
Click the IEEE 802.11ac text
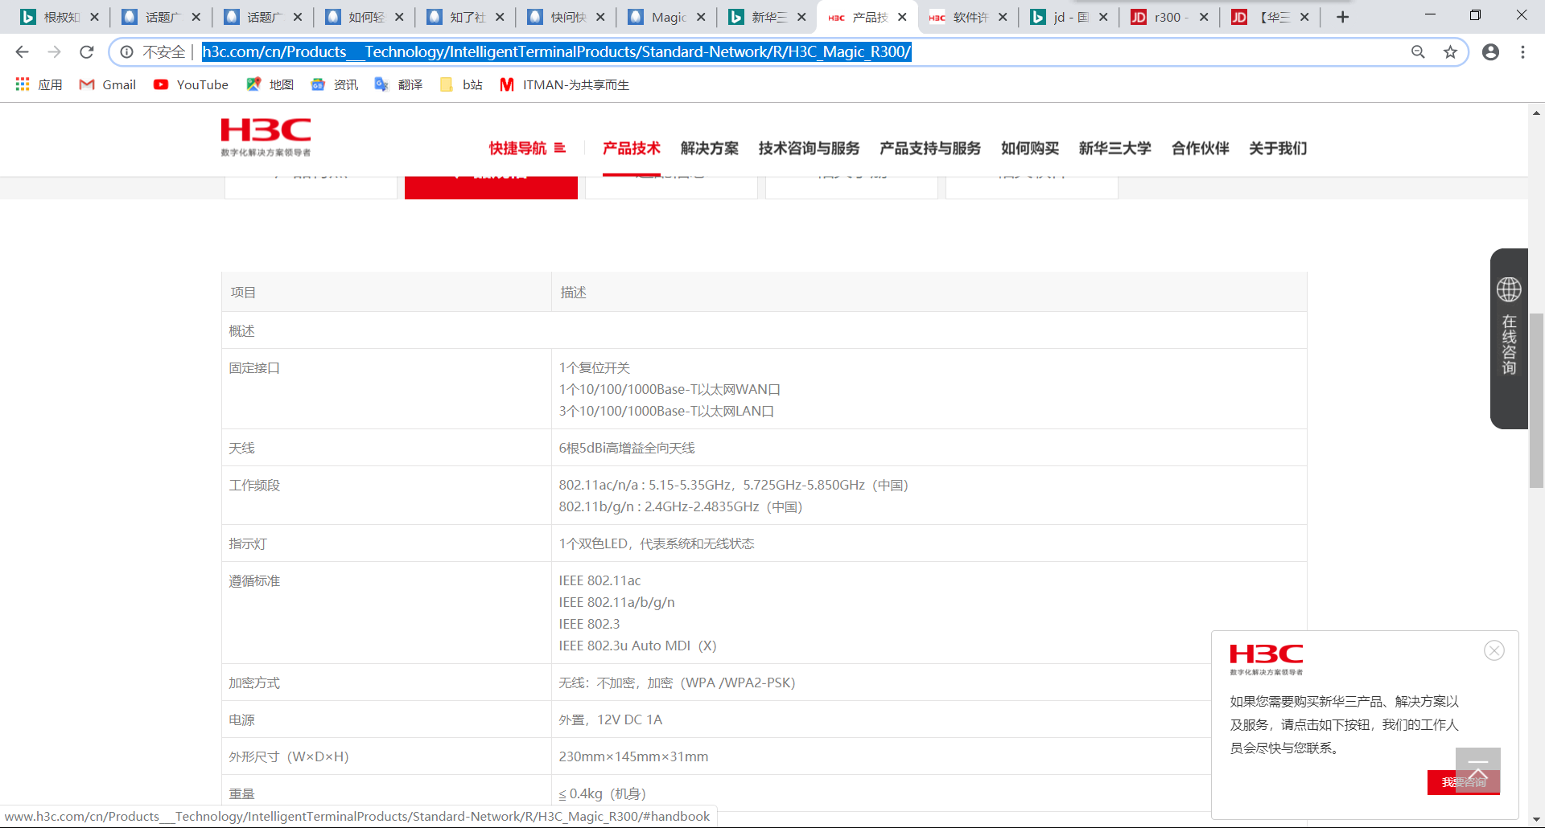coord(599,581)
